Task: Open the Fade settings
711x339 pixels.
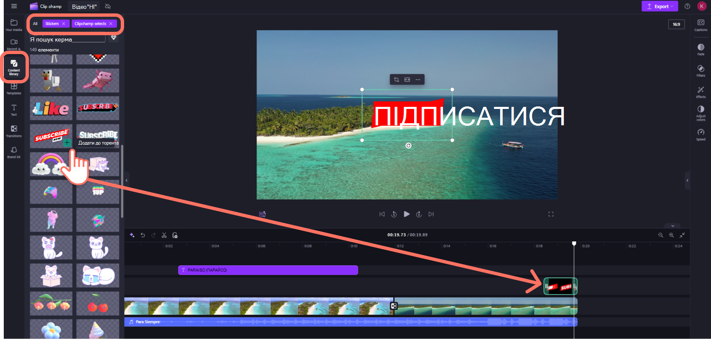Action: (701, 49)
